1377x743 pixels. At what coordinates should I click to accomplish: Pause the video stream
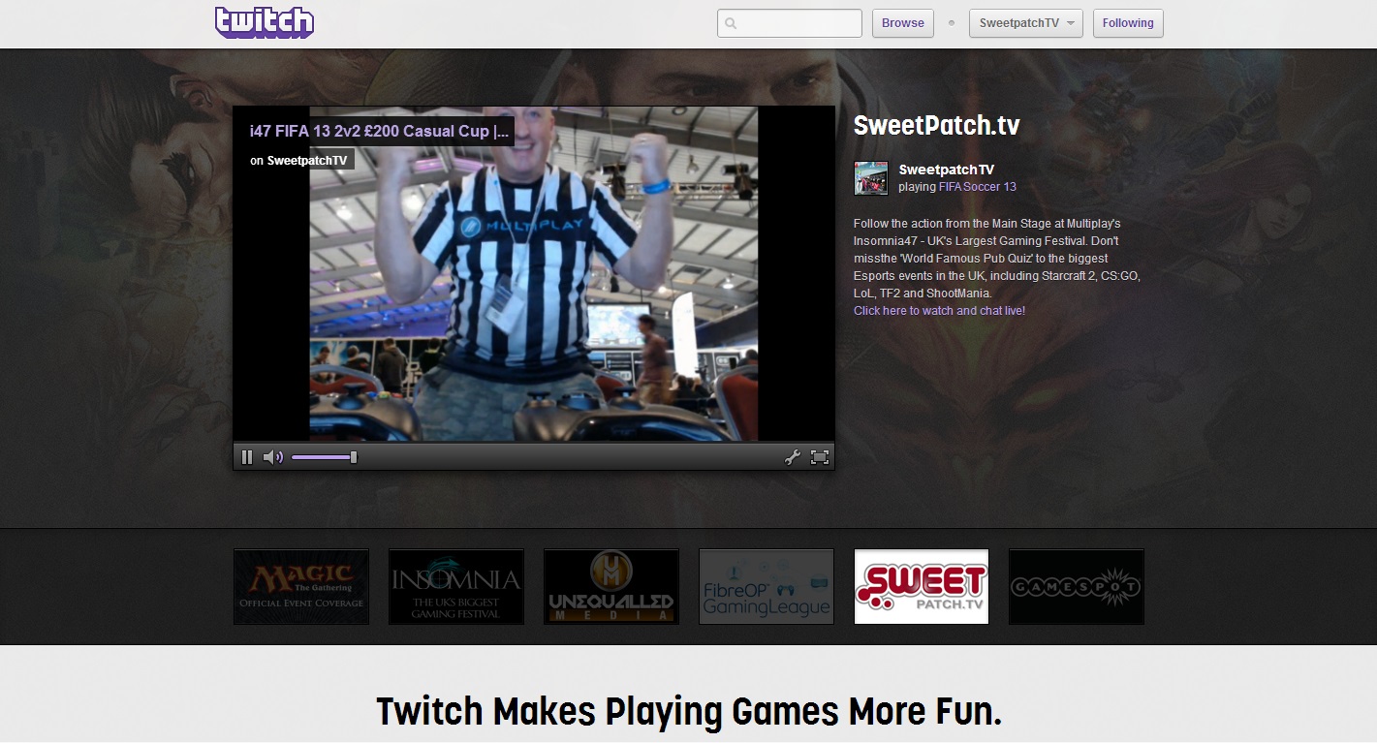pos(247,457)
